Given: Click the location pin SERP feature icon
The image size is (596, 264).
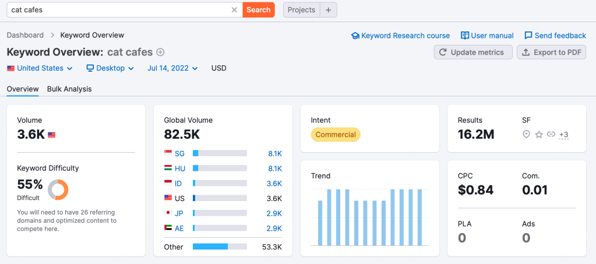Looking at the screenshot, I should point(527,135).
